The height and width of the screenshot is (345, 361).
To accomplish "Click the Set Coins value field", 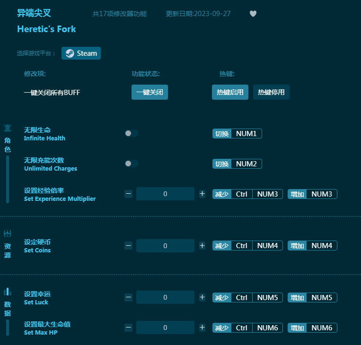I will point(165,246).
